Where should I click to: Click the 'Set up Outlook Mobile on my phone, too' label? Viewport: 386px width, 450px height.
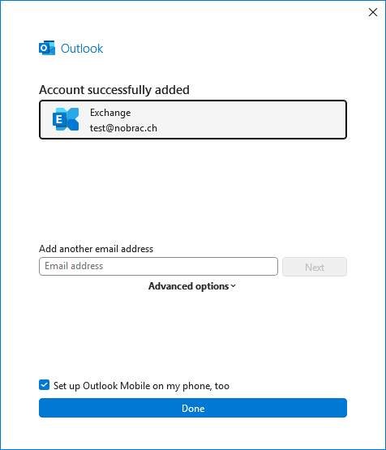pos(141,386)
